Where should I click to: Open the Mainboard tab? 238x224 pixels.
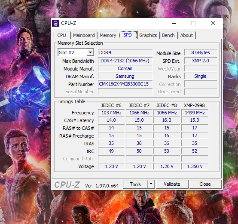point(84,35)
